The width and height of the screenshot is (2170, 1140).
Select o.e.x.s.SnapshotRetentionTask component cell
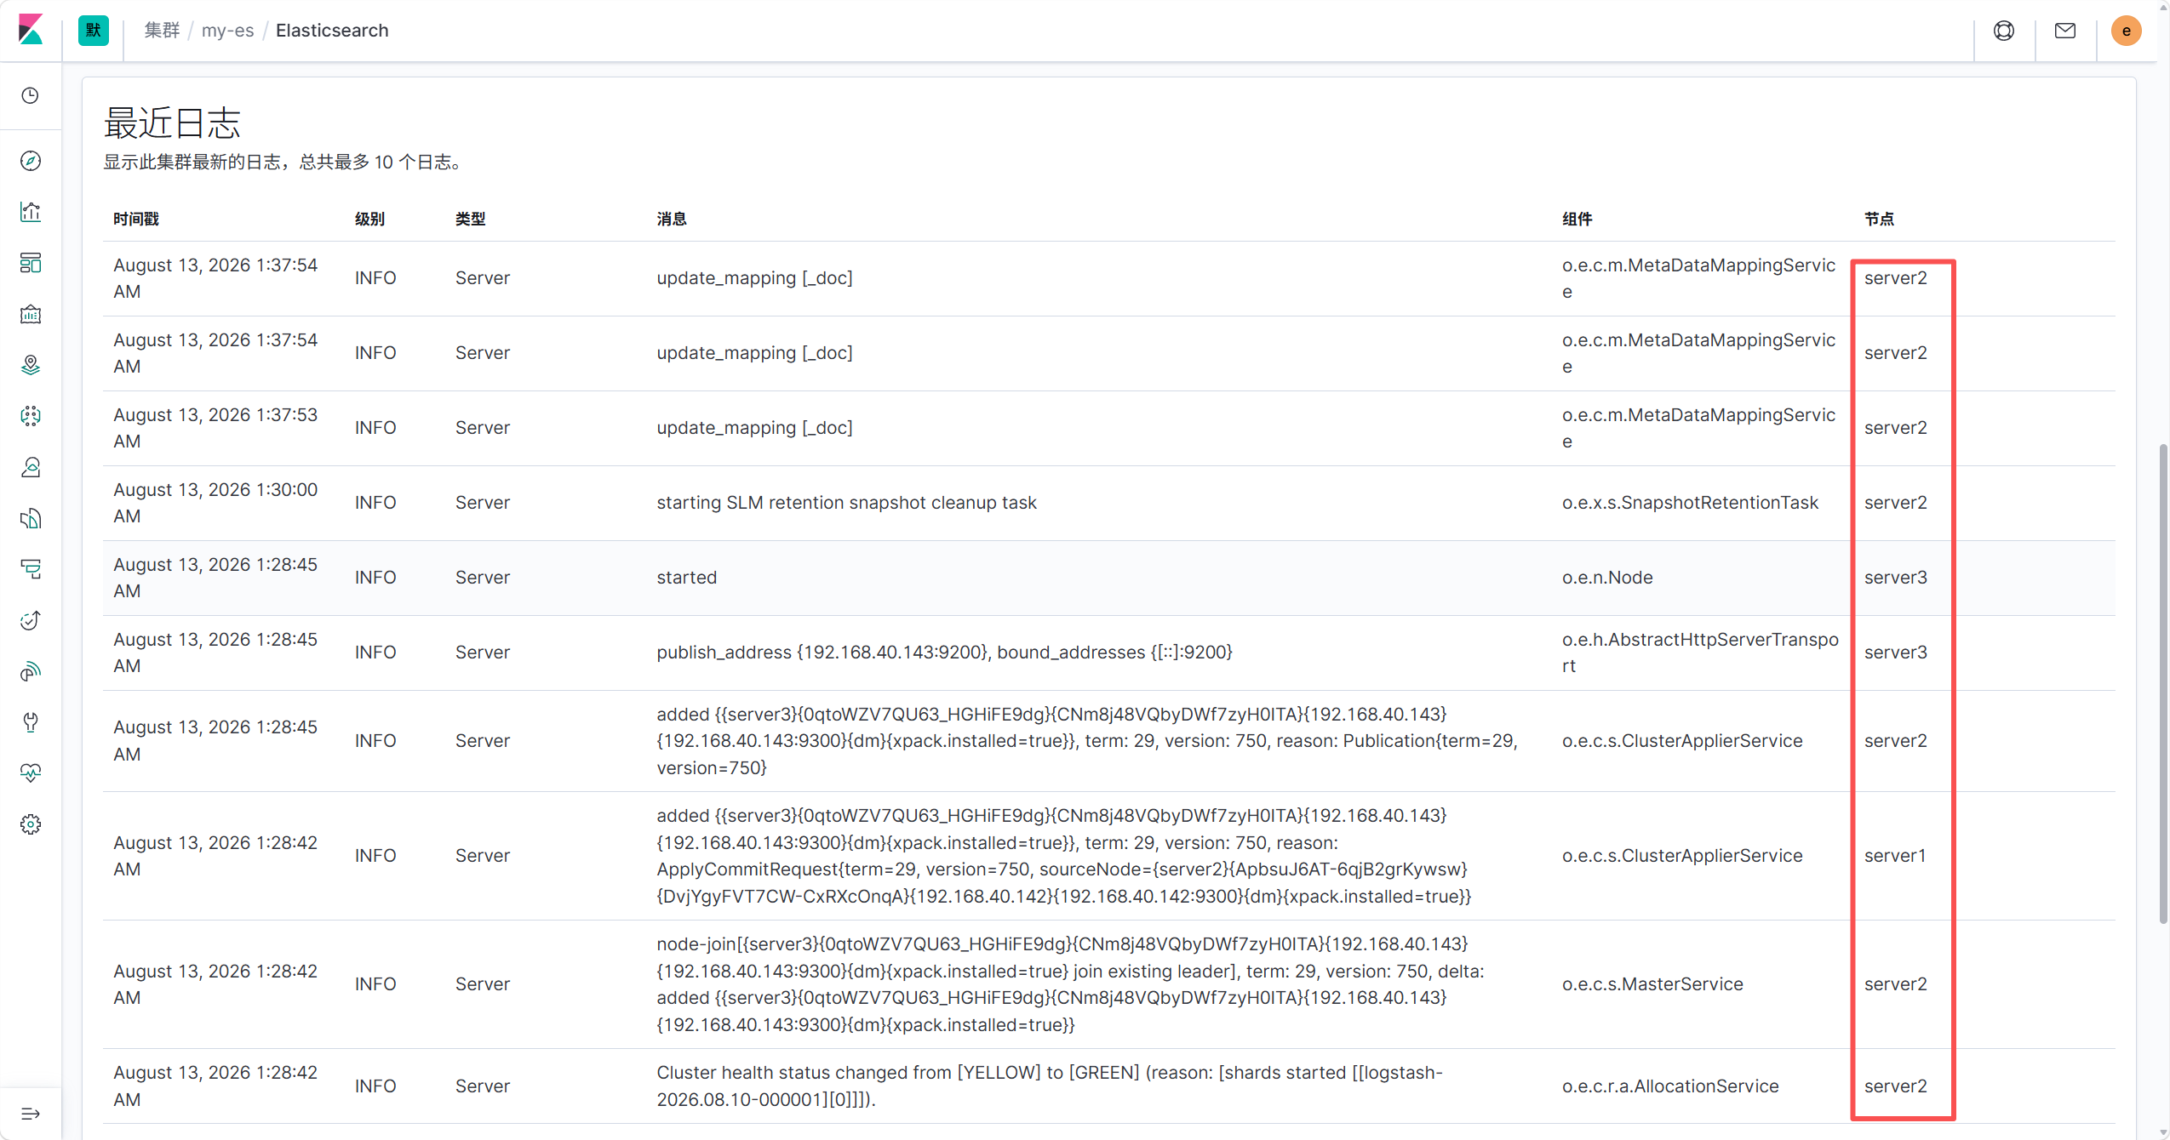[x=1690, y=503]
